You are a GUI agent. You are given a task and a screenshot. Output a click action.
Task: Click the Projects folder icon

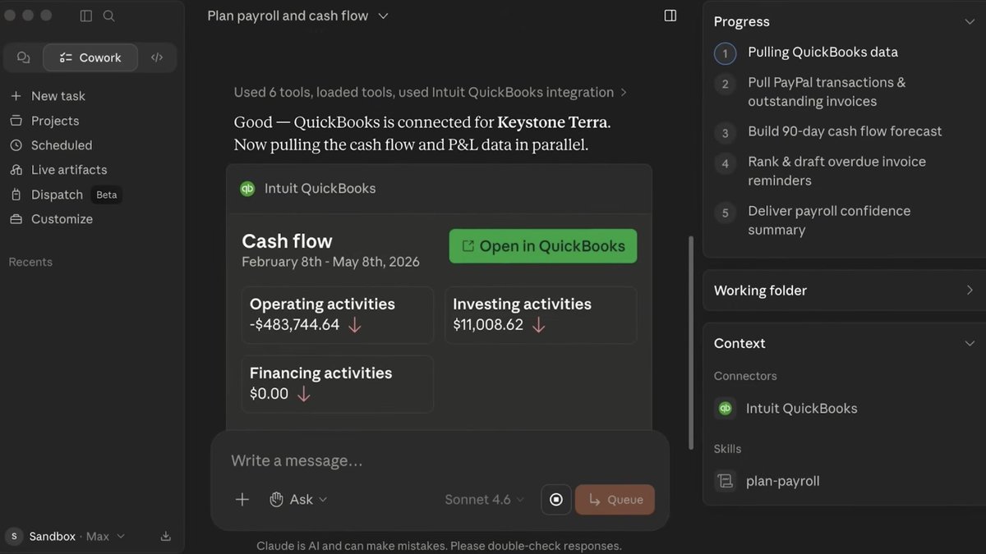click(16, 121)
